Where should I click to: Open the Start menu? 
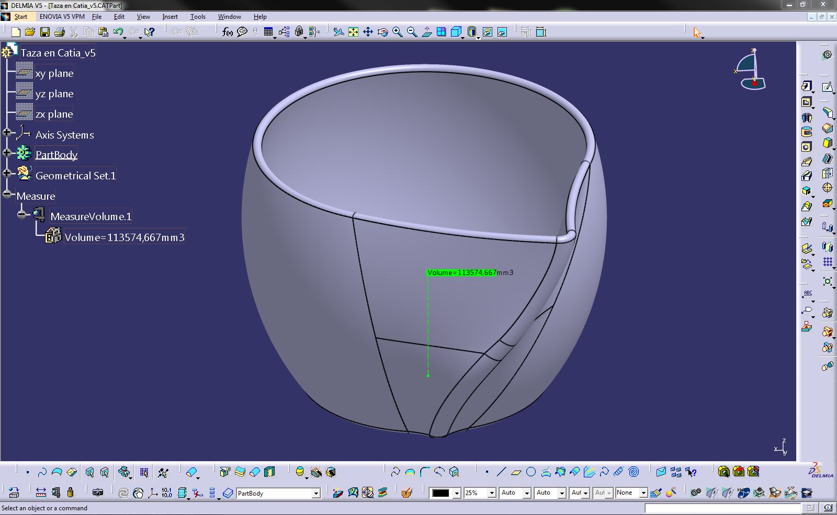tap(20, 17)
